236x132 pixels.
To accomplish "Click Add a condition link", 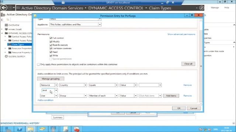I will (45, 100).
